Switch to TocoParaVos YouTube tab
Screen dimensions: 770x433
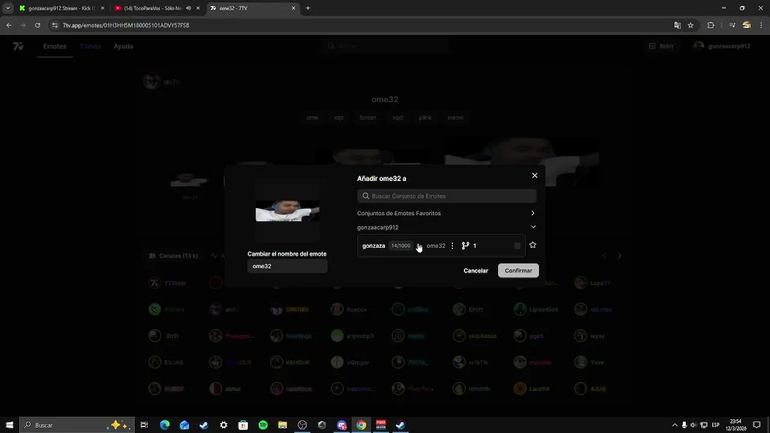point(156,8)
